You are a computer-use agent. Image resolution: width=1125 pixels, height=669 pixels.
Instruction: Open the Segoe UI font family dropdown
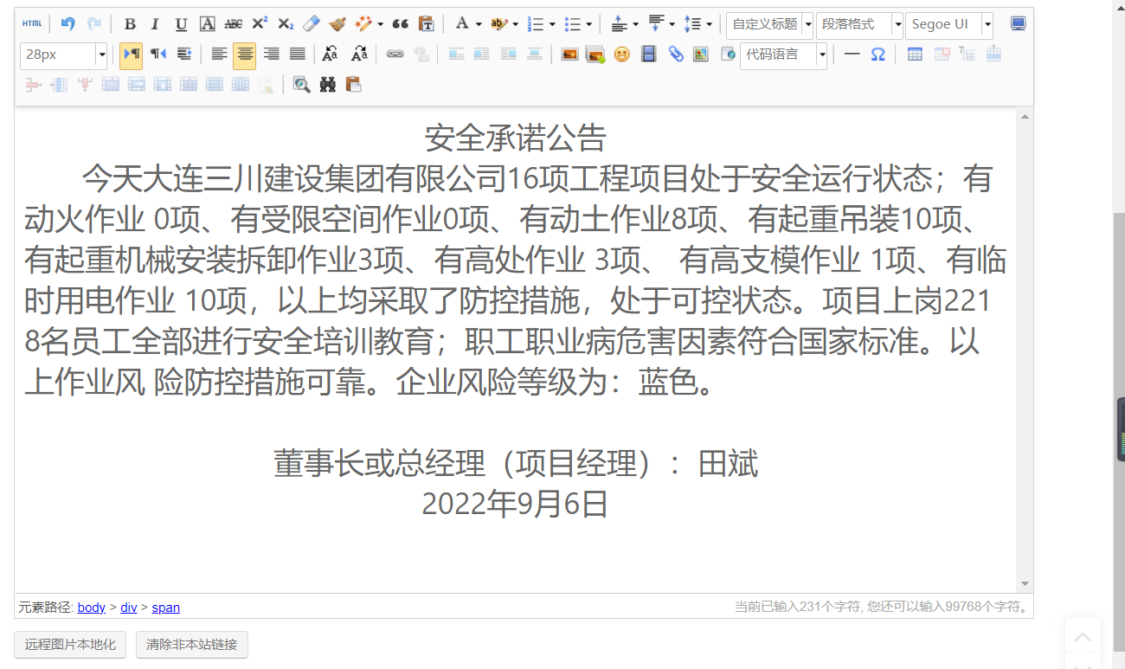pos(949,24)
